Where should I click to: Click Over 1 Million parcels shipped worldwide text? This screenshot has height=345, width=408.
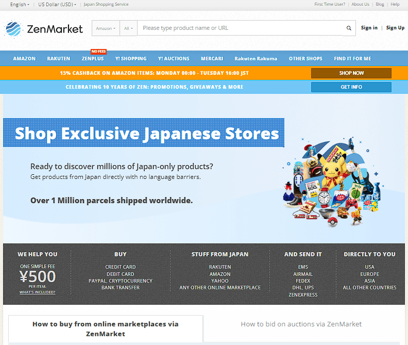(x=111, y=201)
